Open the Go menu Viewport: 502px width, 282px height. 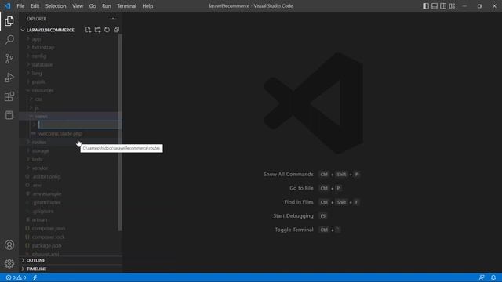(93, 6)
